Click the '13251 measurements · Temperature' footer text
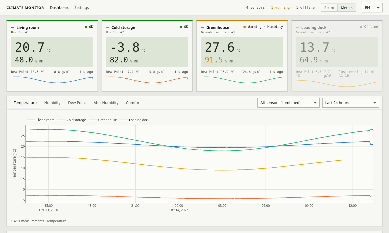The width and height of the screenshot is (389, 233). pyautogui.click(x=39, y=221)
